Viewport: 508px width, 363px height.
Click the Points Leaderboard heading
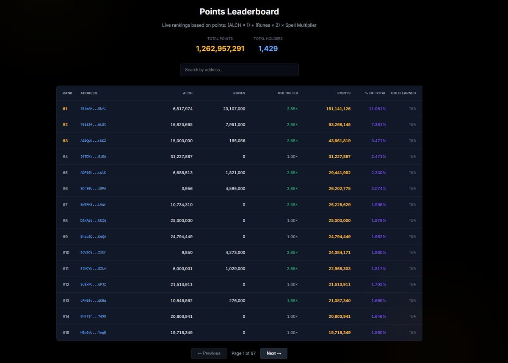(x=239, y=11)
